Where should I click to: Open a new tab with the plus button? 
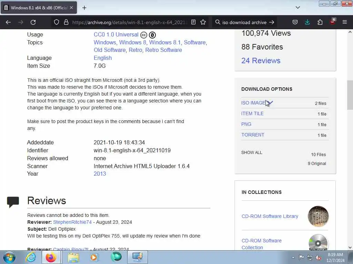(84, 8)
